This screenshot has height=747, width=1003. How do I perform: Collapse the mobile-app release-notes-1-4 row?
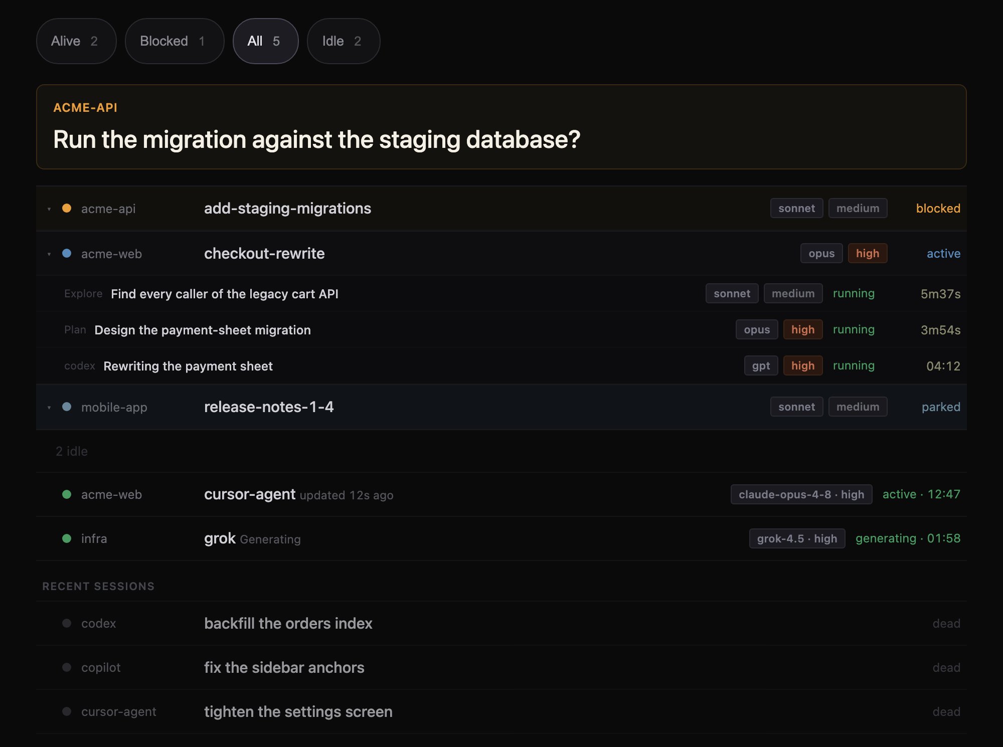pyautogui.click(x=49, y=408)
